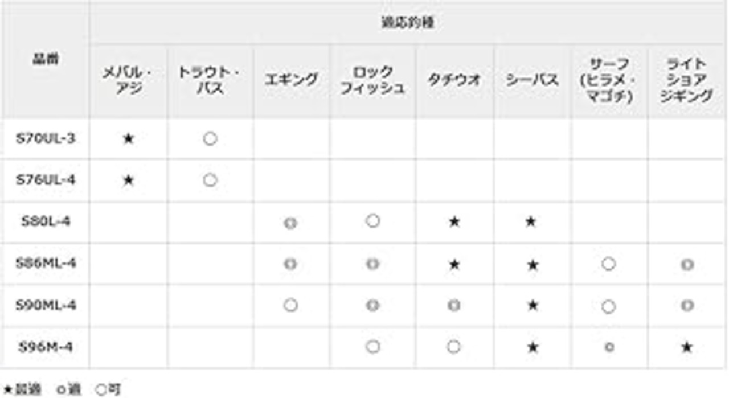Click the star in S70UL-3 メバル・アジ cell
Viewport: 729px width, 398px height.
tap(128, 139)
